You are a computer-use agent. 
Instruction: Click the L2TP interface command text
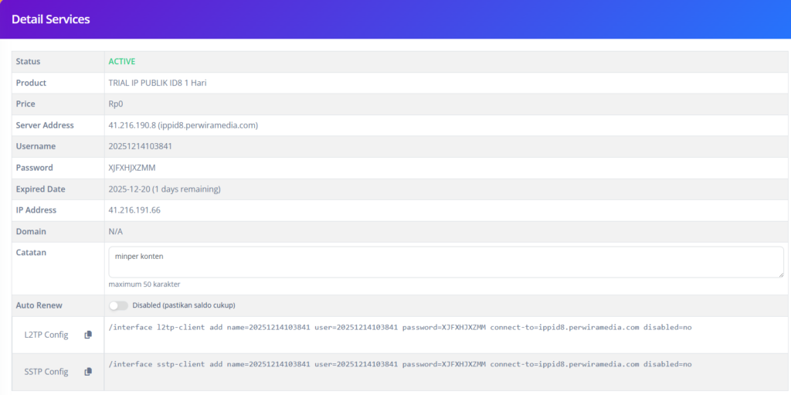click(x=400, y=327)
